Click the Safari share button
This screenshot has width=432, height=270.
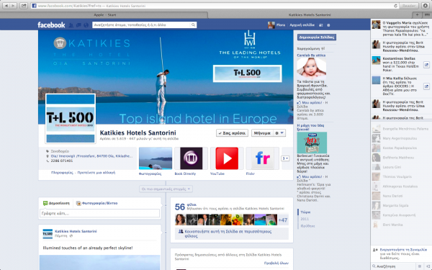(24, 6)
